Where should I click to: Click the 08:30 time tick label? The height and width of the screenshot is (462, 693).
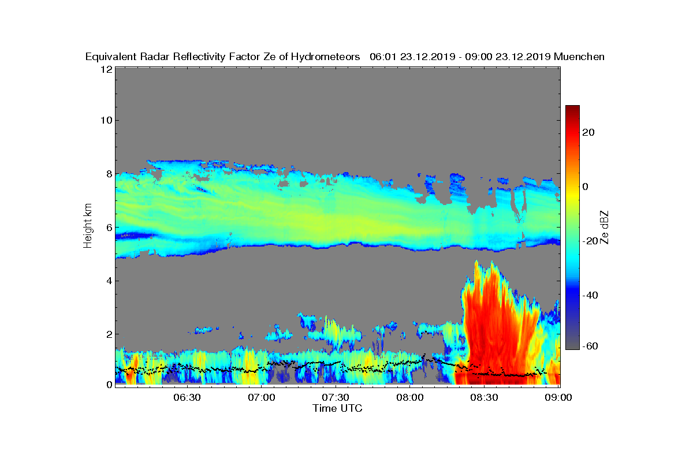click(485, 397)
